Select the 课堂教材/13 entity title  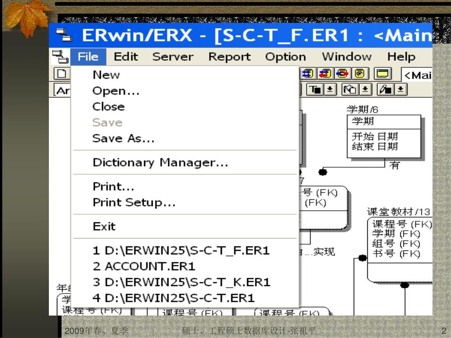pos(398,212)
